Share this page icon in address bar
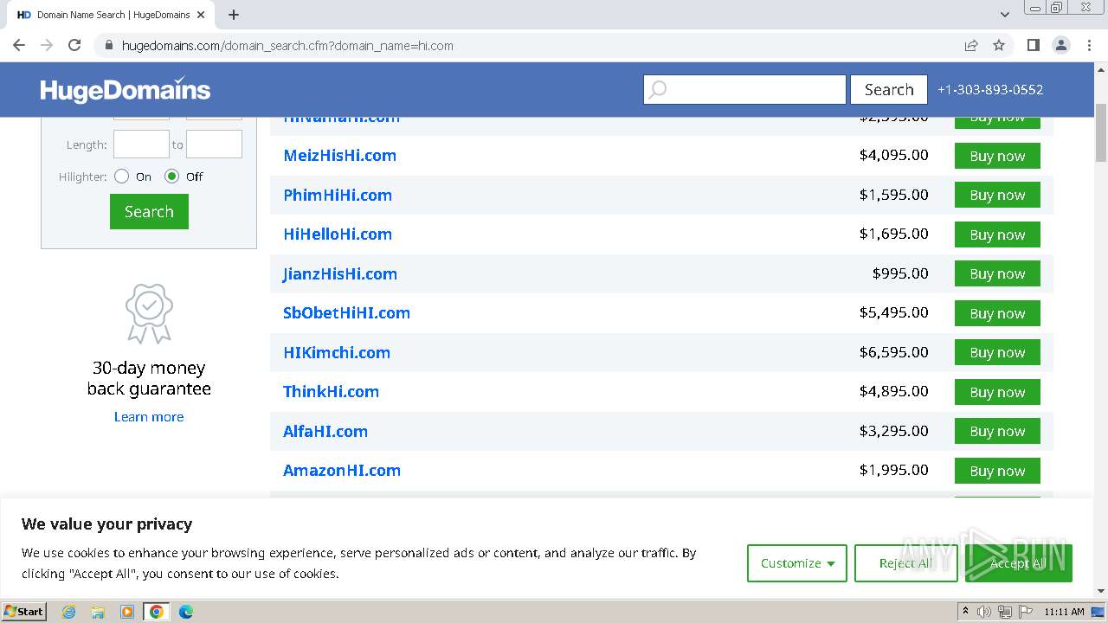 971,46
